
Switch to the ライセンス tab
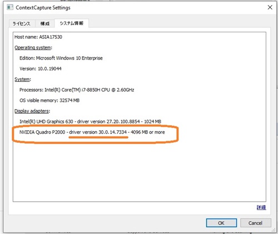(x=22, y=23)
